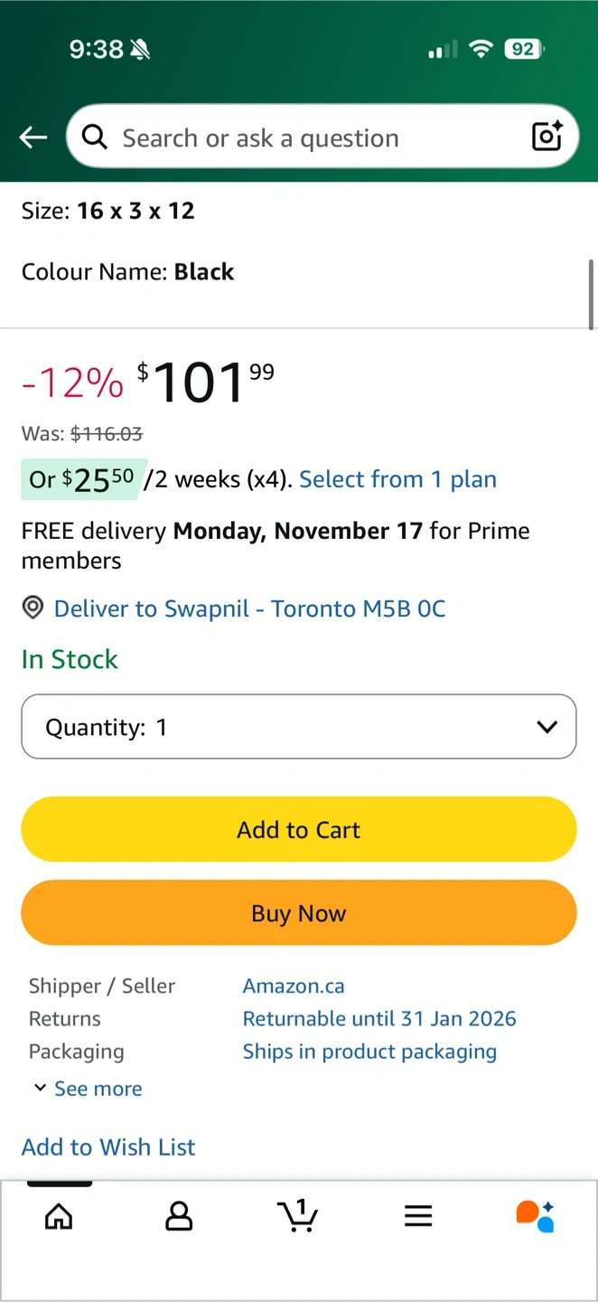This screenshot has height=1302, width=598.
Task: Launch the Rufus AI assistant icon
Action: [x=535, y=1216]
